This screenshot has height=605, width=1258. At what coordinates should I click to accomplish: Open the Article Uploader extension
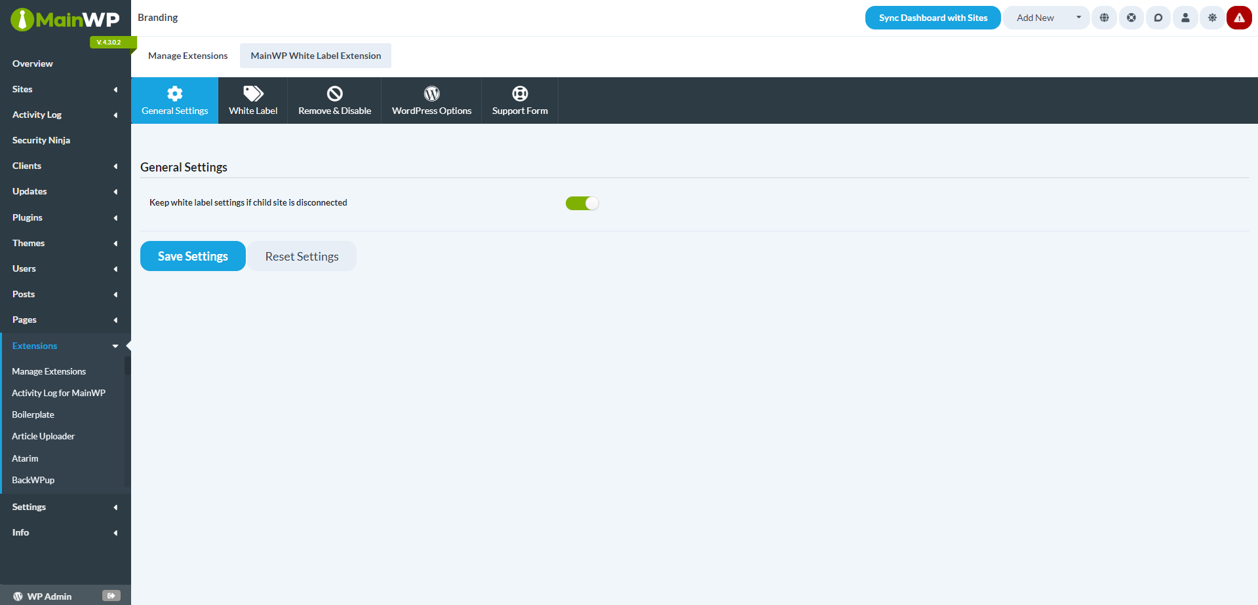pos(43,436)
